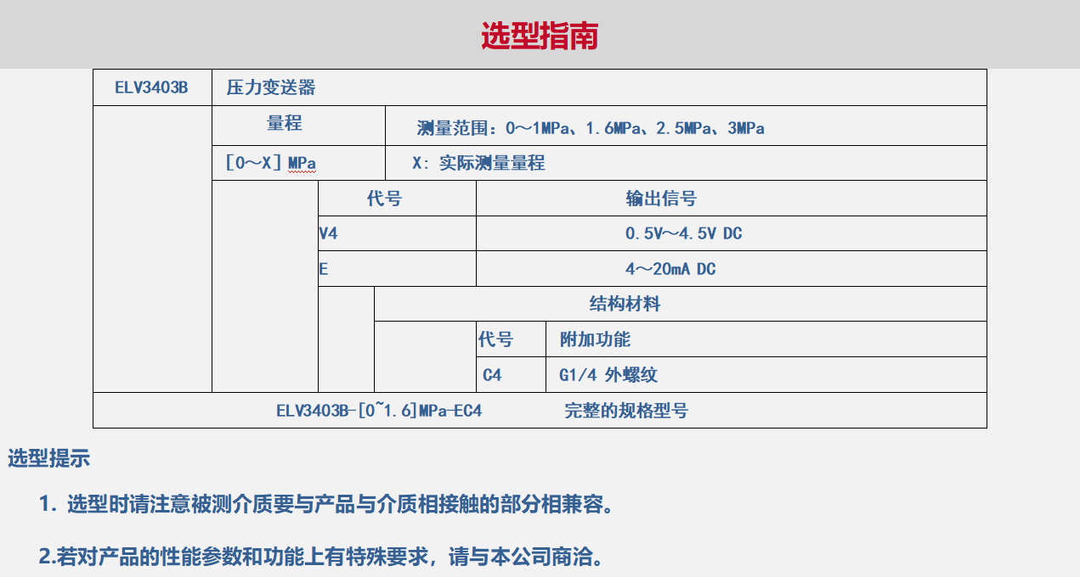This screenshot has height=577, width=1080.
Task: Click the red 选型指南 title heading
Action: 540,36
